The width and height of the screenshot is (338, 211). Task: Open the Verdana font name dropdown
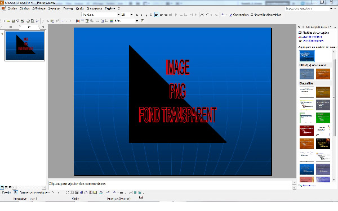[x=118, y=15]
